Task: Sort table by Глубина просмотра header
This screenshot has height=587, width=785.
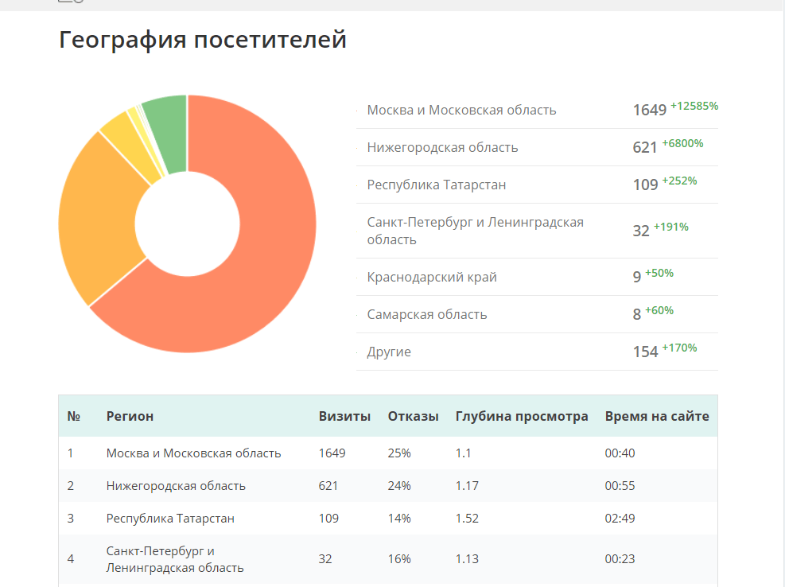Action: 522,416
